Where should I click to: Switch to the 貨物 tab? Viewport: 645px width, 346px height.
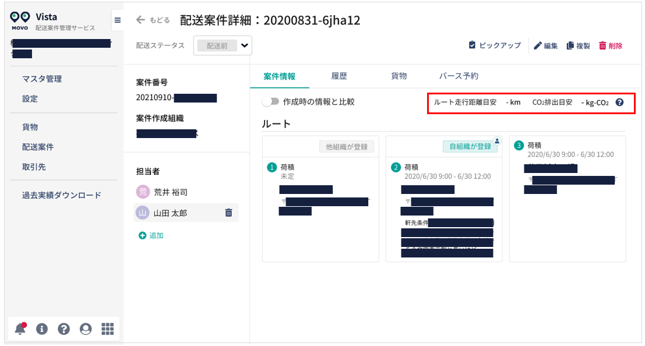(399, 76)
